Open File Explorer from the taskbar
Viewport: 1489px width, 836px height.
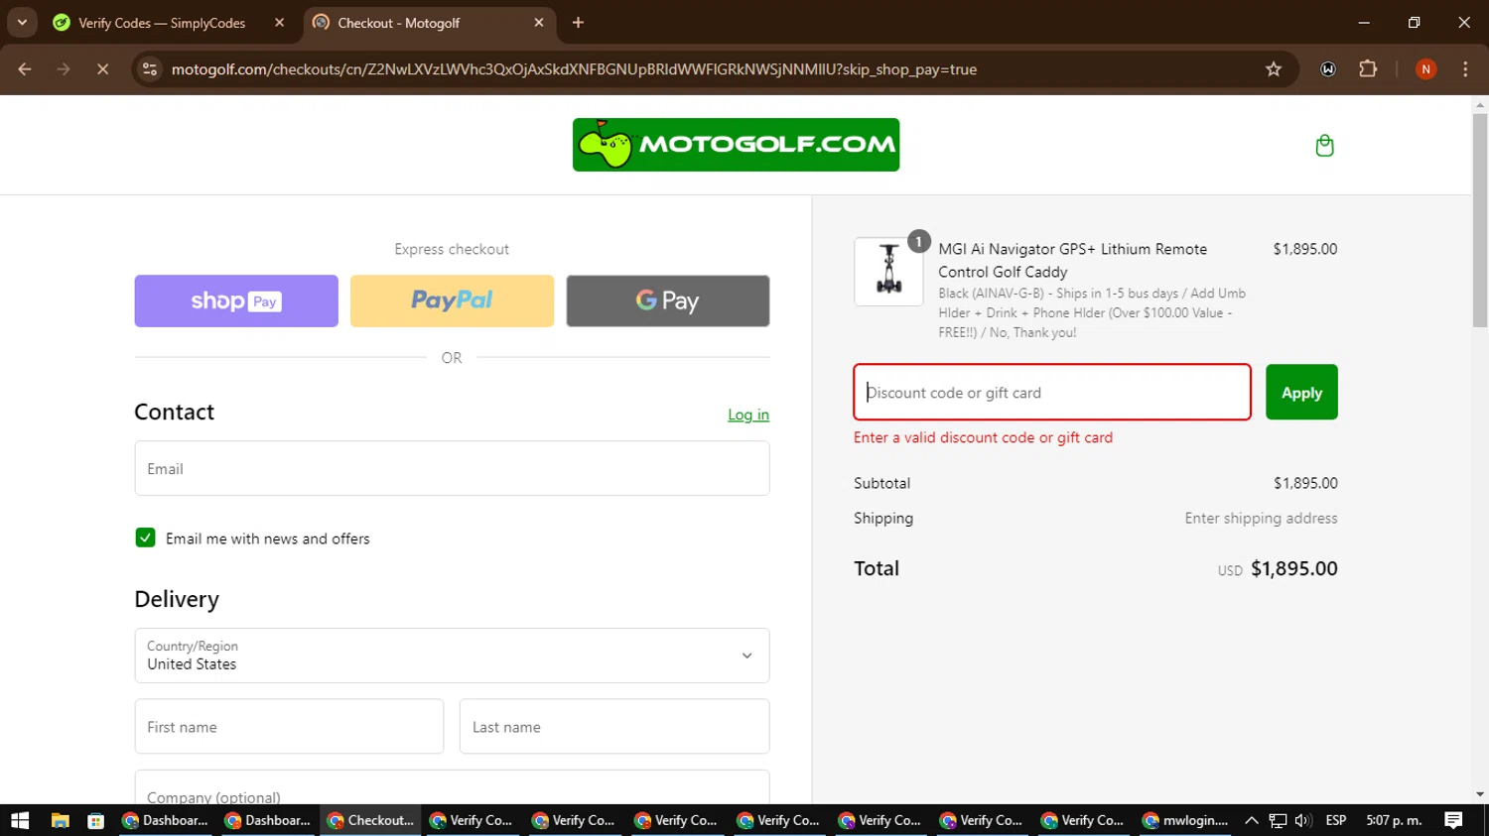[61, 820]
